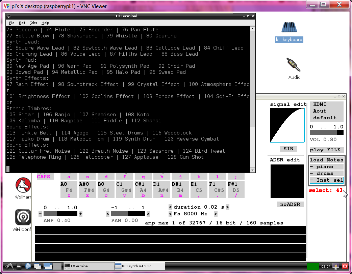Click the network monitor tray icon
The width and height of the screenshot is (352, 274).
click(x=335, y=266)
